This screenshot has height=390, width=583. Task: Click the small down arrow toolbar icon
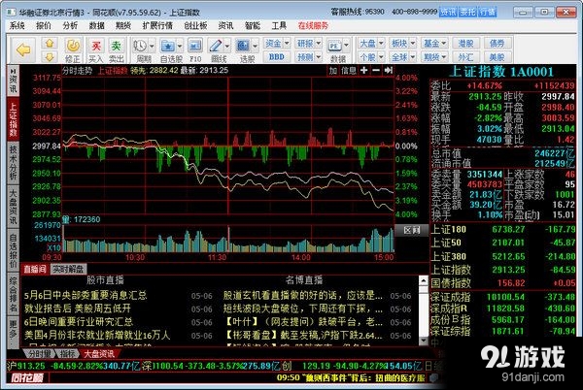click(x=50, y=57)
